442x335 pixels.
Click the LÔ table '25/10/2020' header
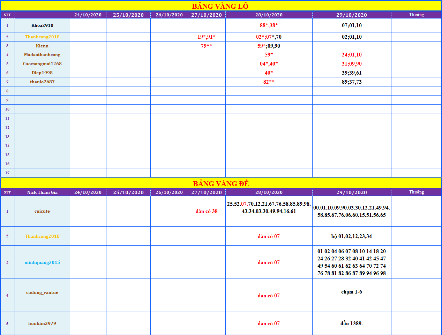point(128,15)
